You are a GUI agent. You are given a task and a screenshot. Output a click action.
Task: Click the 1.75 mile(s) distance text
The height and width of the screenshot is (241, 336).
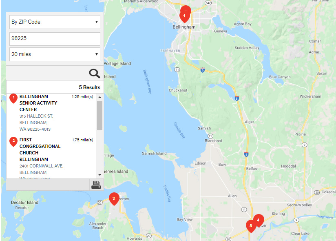point(82,140)
